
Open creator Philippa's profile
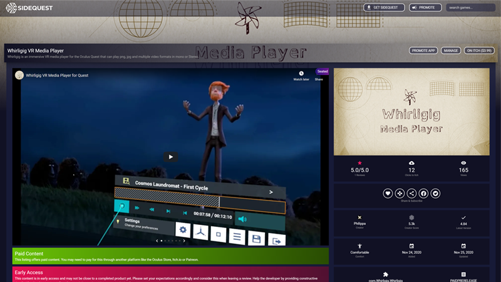[x=359, y=224]
